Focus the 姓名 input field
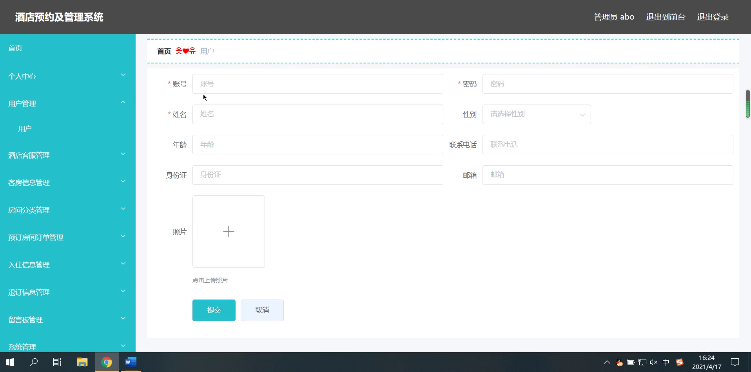 click(x=318, y=114)
